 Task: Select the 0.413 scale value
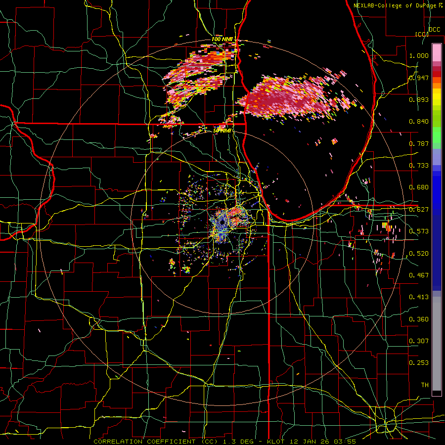click(x=419, y=297)
